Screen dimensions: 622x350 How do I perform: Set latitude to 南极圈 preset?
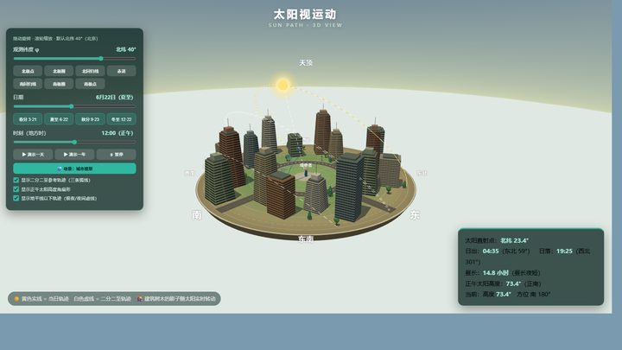[59, 84]
